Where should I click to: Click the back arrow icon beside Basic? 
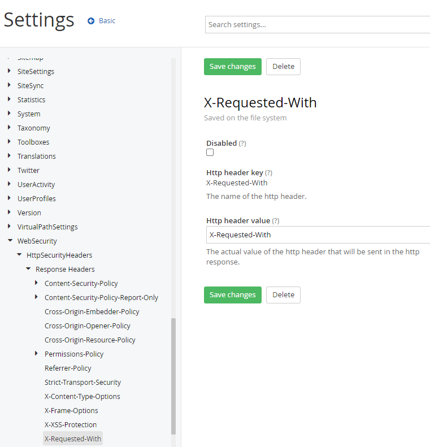click(x=91, y=21)
